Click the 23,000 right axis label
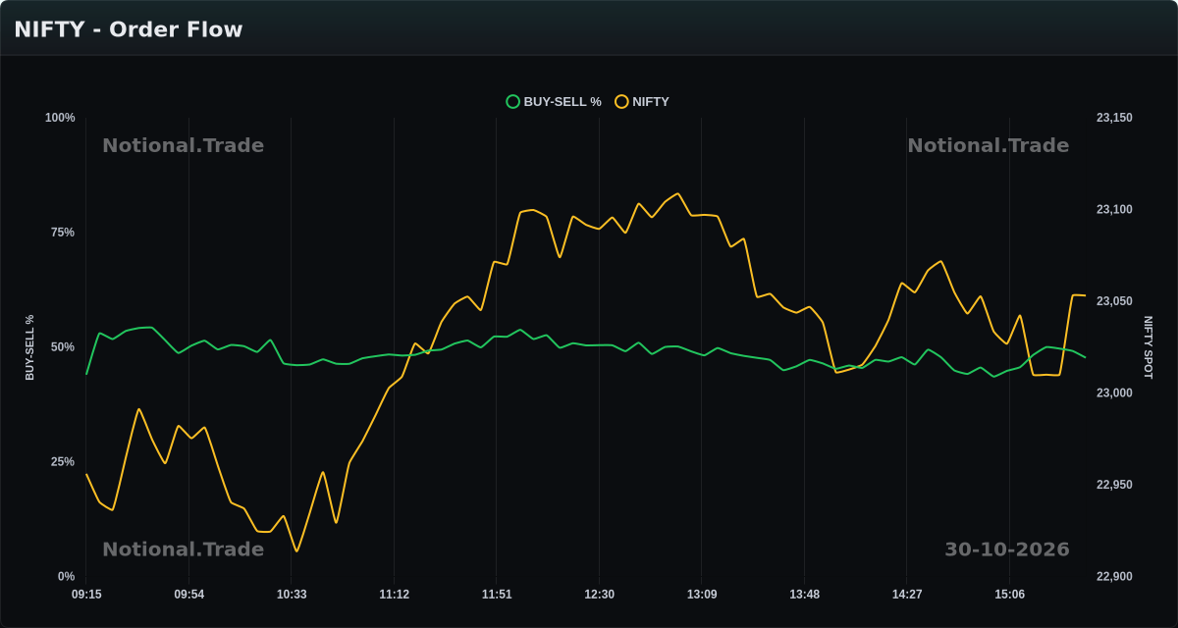 tap(1114, 393)
